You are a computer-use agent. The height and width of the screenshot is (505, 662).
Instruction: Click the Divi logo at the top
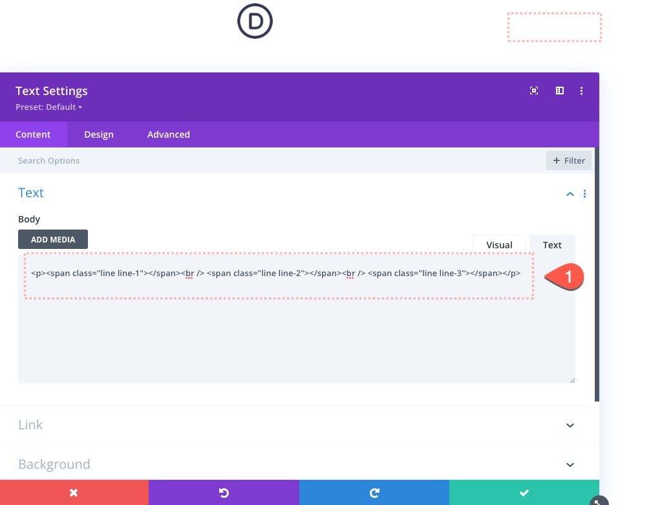254,21
